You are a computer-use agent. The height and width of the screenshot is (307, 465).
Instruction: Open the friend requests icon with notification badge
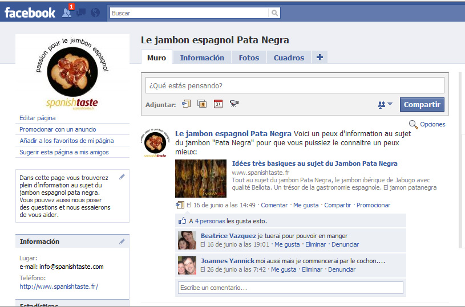coord(67,12)
